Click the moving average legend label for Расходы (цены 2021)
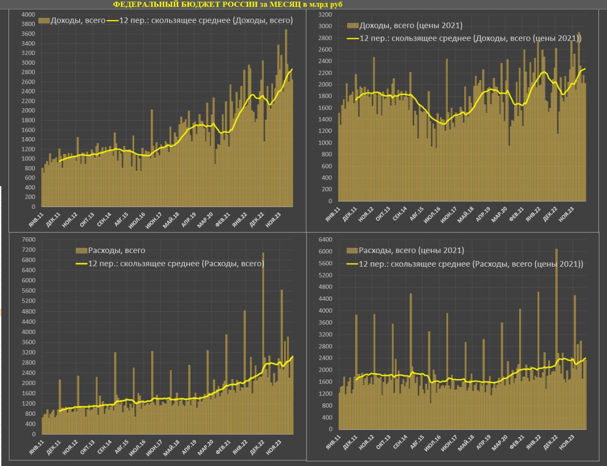The height and width of the screenshot is (466, 607). point(471,264)
